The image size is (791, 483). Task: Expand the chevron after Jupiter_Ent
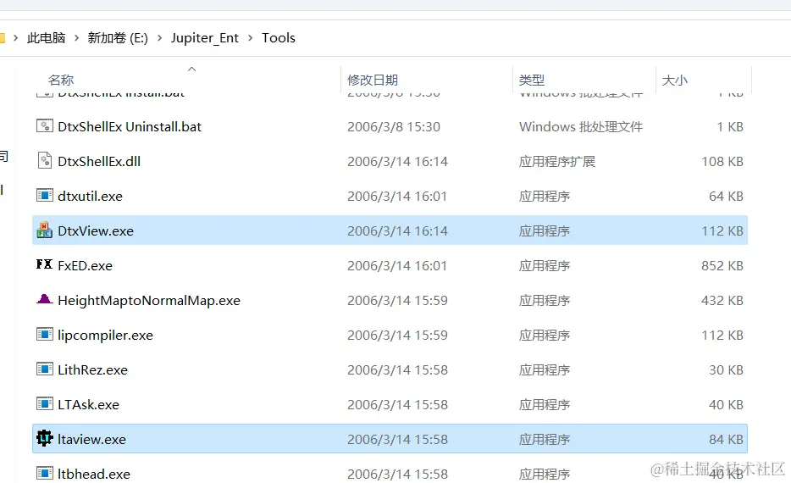click(250, 38)
